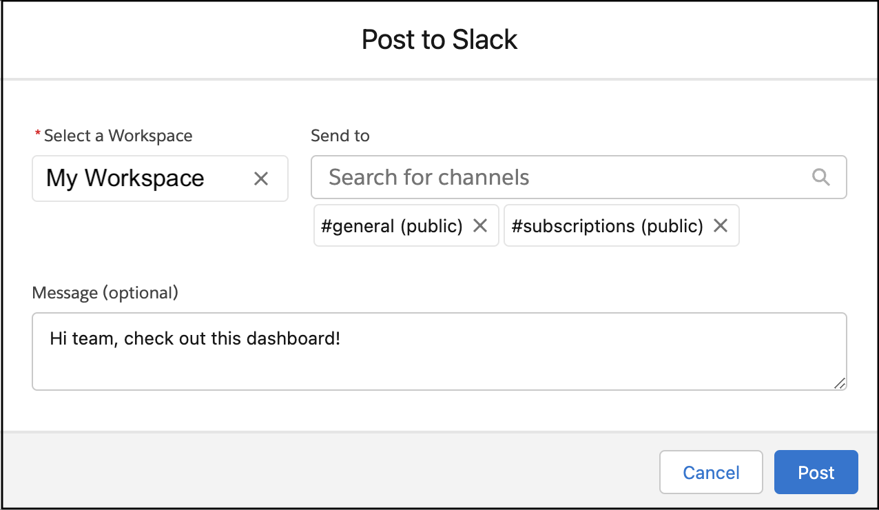Place cursor after the dashboard message text

coord(344,338)
